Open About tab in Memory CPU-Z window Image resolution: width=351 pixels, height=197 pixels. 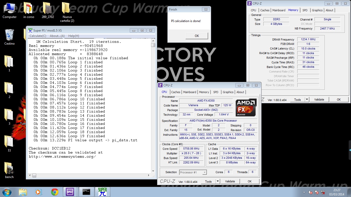[329, 10]
